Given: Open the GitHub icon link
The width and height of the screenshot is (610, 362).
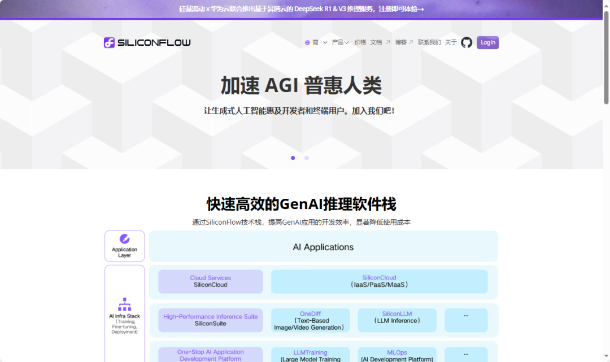Looking at the screenshot, I should tap(467, 42).
